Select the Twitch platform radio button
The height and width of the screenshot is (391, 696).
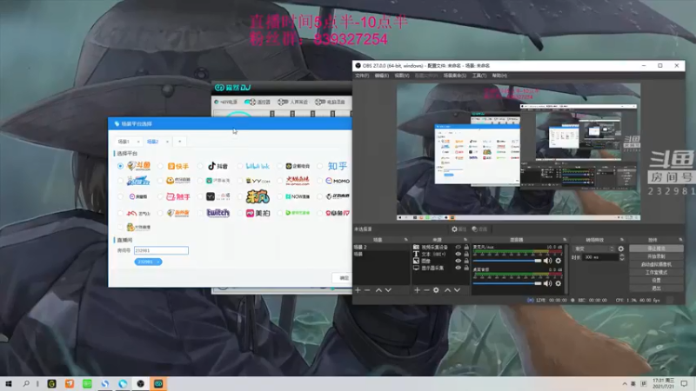pyautogui.click(x=200, y=213)
